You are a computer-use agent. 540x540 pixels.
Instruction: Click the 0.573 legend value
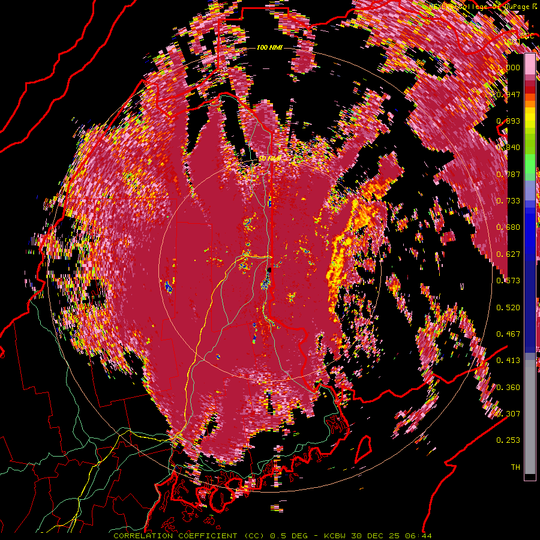click(x=508, y=281)
